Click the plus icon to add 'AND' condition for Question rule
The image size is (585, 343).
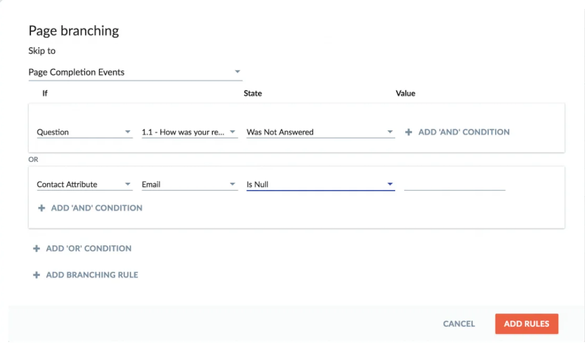[x=408, y=132]
